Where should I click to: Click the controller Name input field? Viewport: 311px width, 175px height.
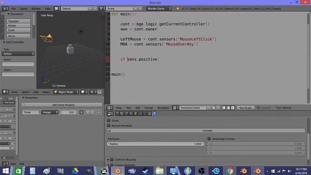click(x=18, y=64)
